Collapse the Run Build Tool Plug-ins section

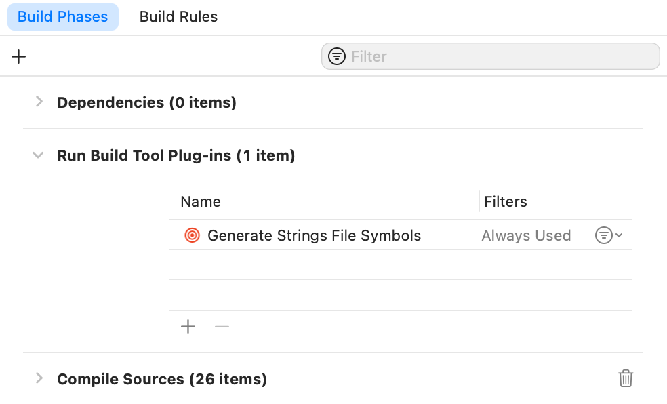[38, 155]
